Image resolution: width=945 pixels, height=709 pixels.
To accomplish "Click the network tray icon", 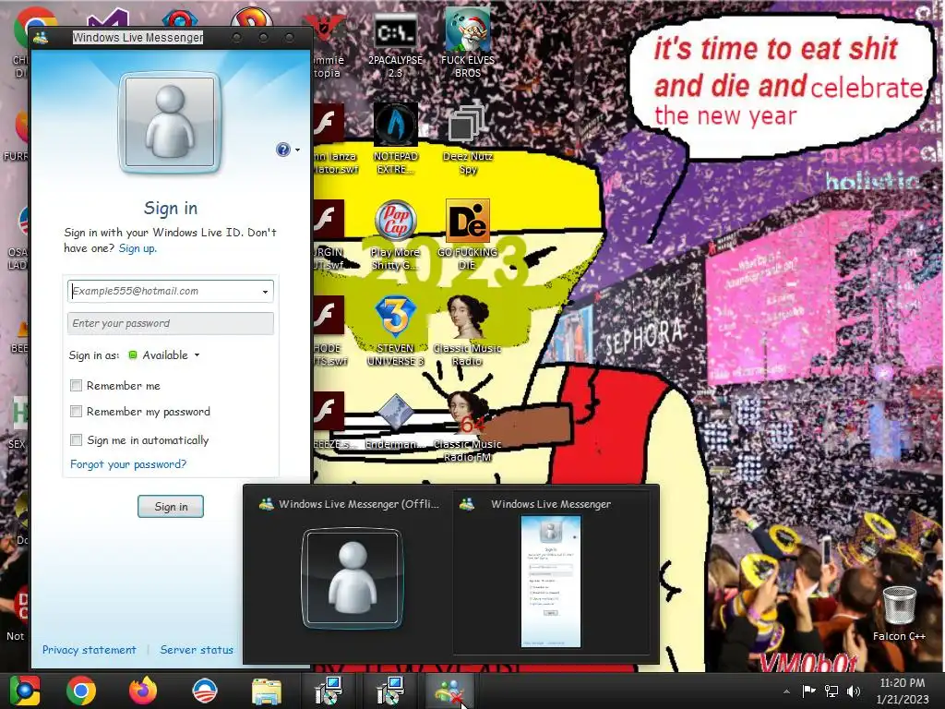I will click(x=831, y=691).
